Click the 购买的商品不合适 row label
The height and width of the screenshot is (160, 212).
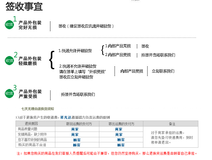pyautogui.click(x=32, y=145)
